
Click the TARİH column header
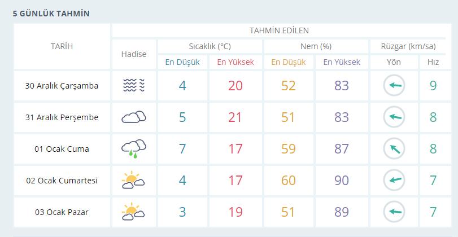(x=62, y=46)
